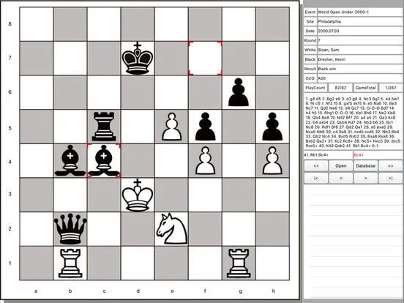Viewport: 404px width, 303px height.
Task: Select the white knight on e2
Action: coord(171,229)
